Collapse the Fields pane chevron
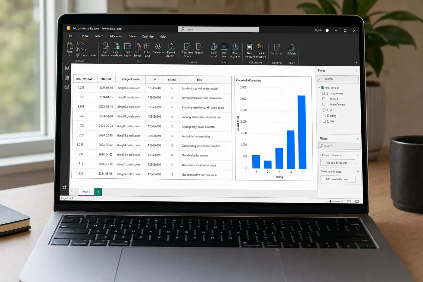Screen dimensions: 423x282 356,71
